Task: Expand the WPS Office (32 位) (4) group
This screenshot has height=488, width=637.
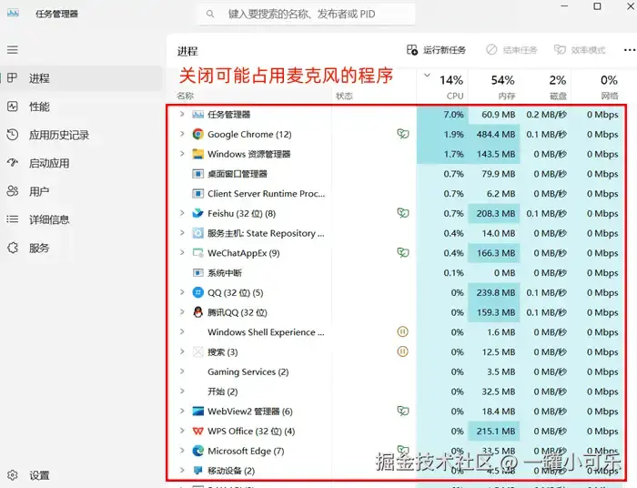Action: tap(182, 431)
